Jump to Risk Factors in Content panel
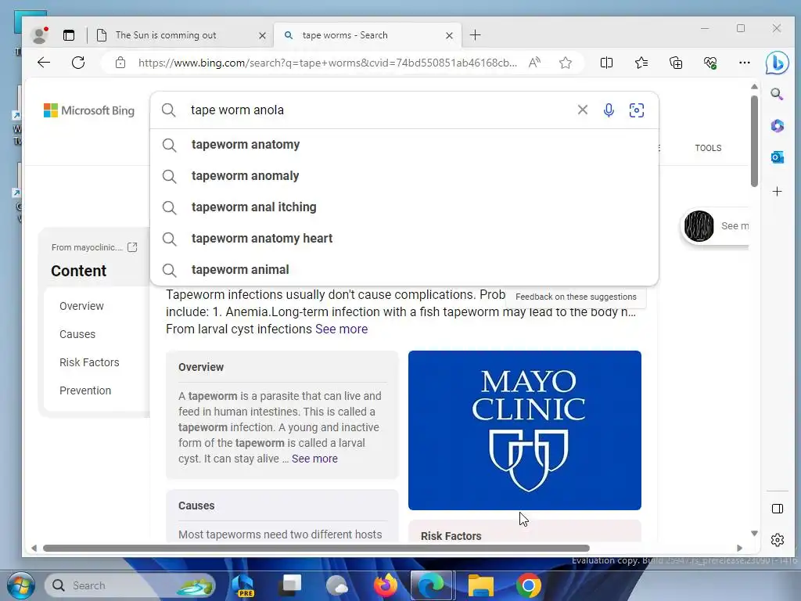The height and width of the screenshot is (601, 801). (89, 362)
